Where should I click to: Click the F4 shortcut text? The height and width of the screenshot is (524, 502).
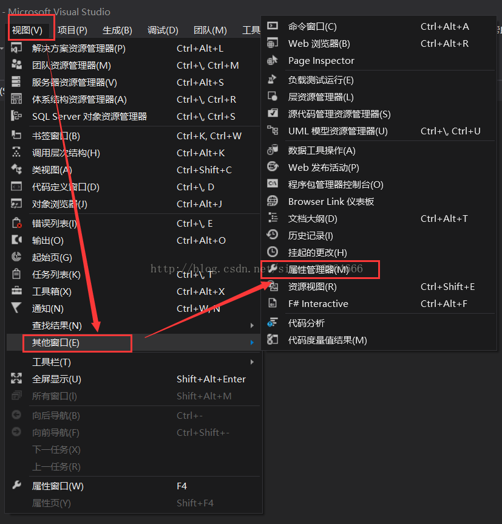[x=181, y=486]
